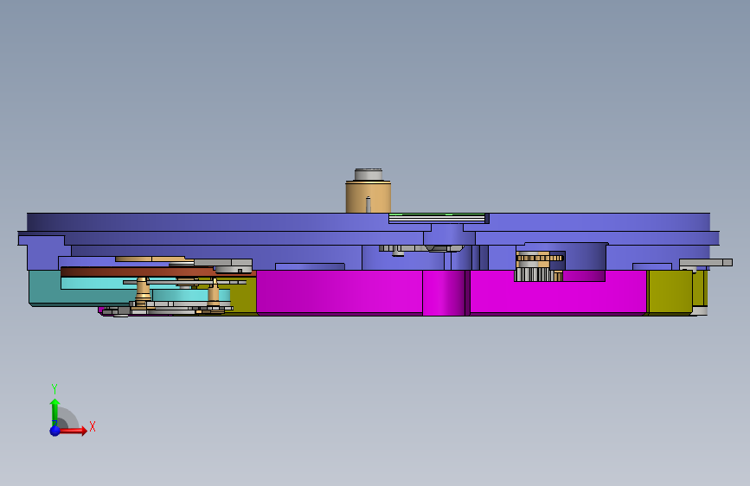Select the olive block at the right end
This screenshot has width=750, height=486.
coord(670,292)
